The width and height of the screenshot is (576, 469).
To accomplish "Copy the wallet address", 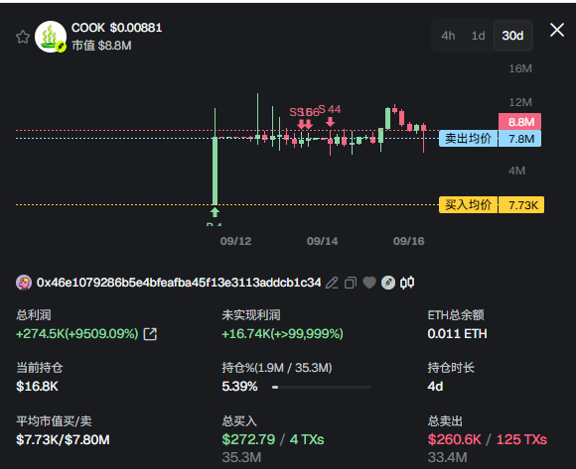I will pos(351,283).
